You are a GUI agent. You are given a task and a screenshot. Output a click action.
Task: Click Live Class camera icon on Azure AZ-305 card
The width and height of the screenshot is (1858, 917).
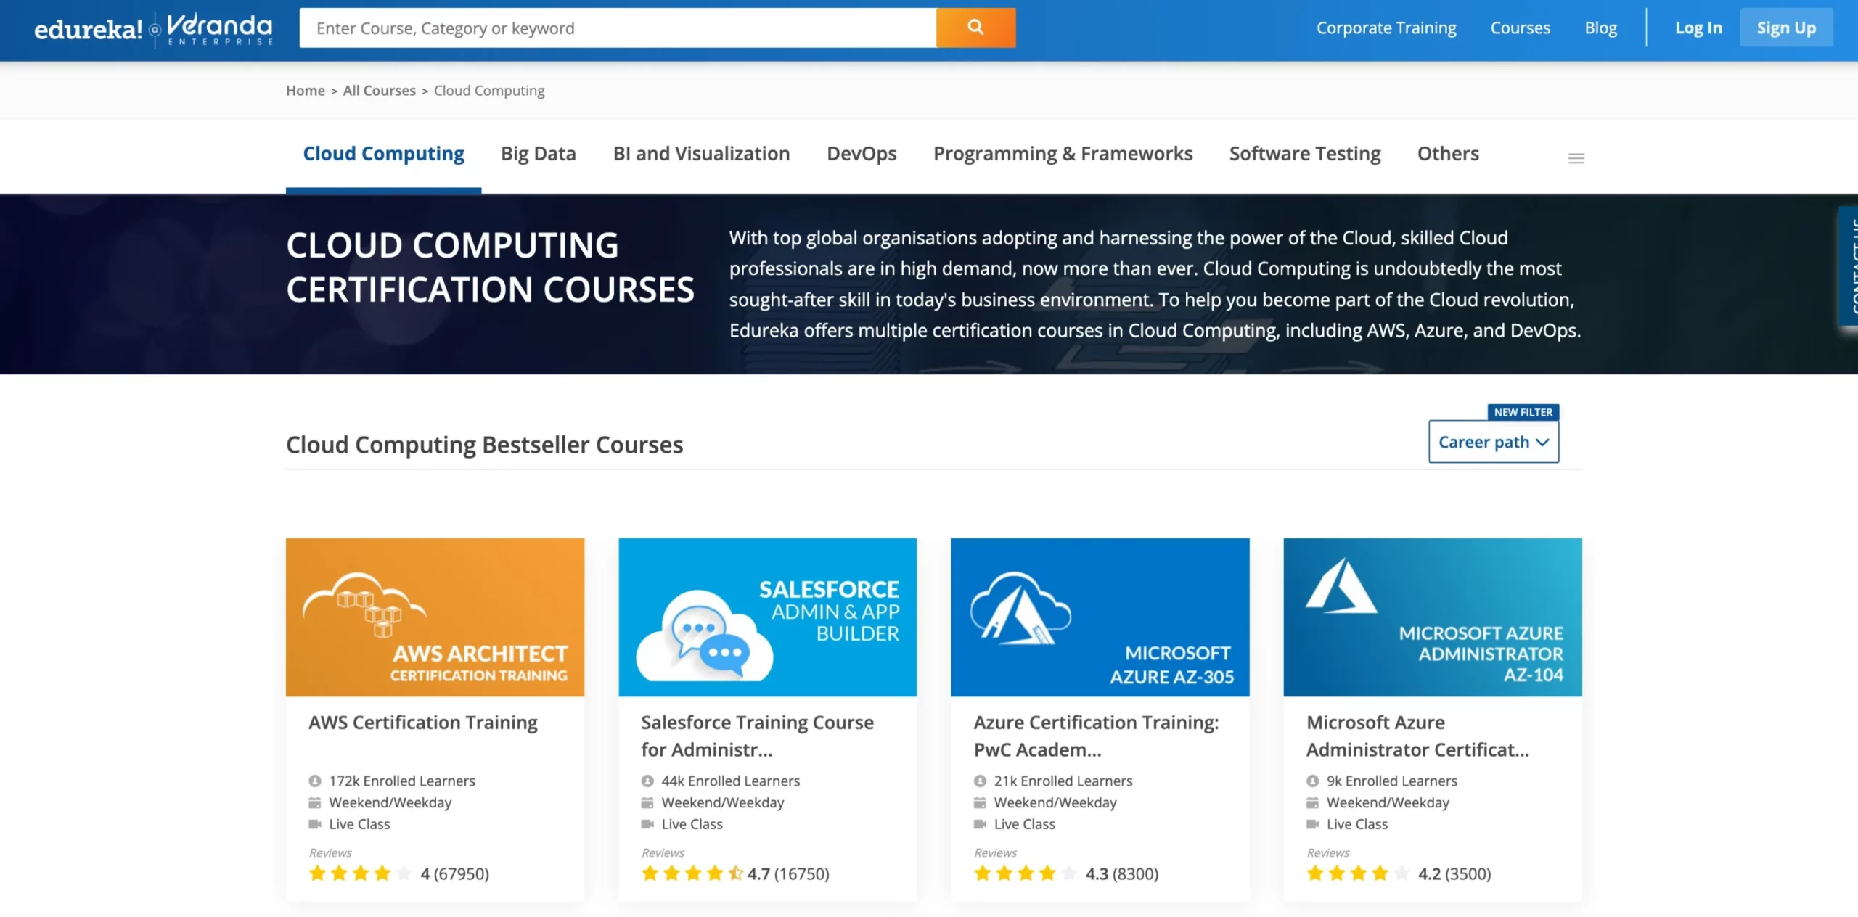pos(980,824)
